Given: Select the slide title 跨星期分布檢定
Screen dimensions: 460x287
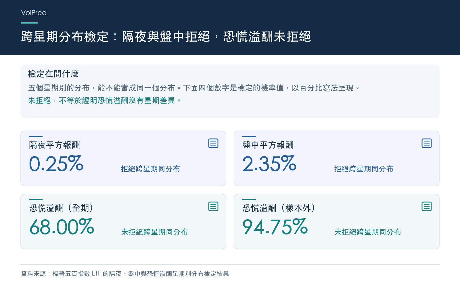Looking at the screenshot, I should tap(166, 37).
